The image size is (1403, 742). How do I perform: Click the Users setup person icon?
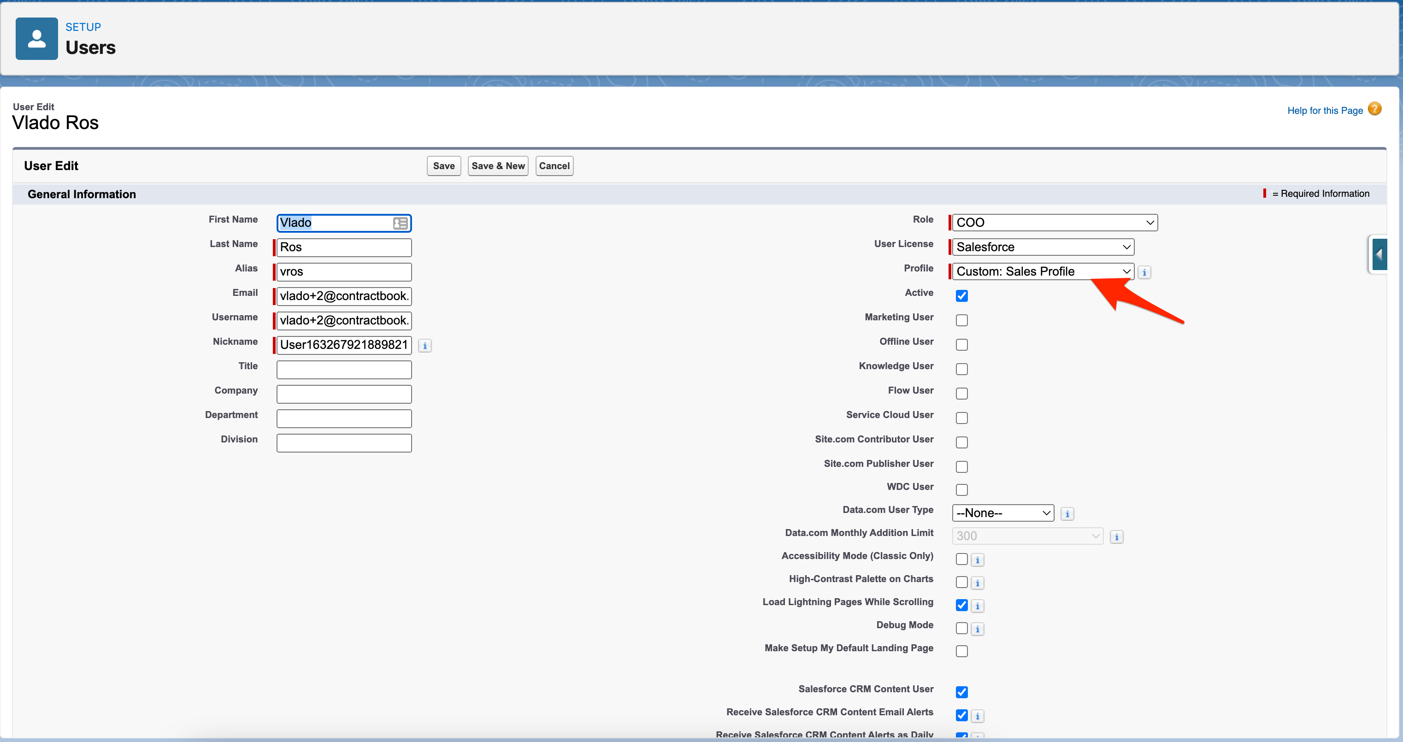pyautogui.click(x=36, y=39)
